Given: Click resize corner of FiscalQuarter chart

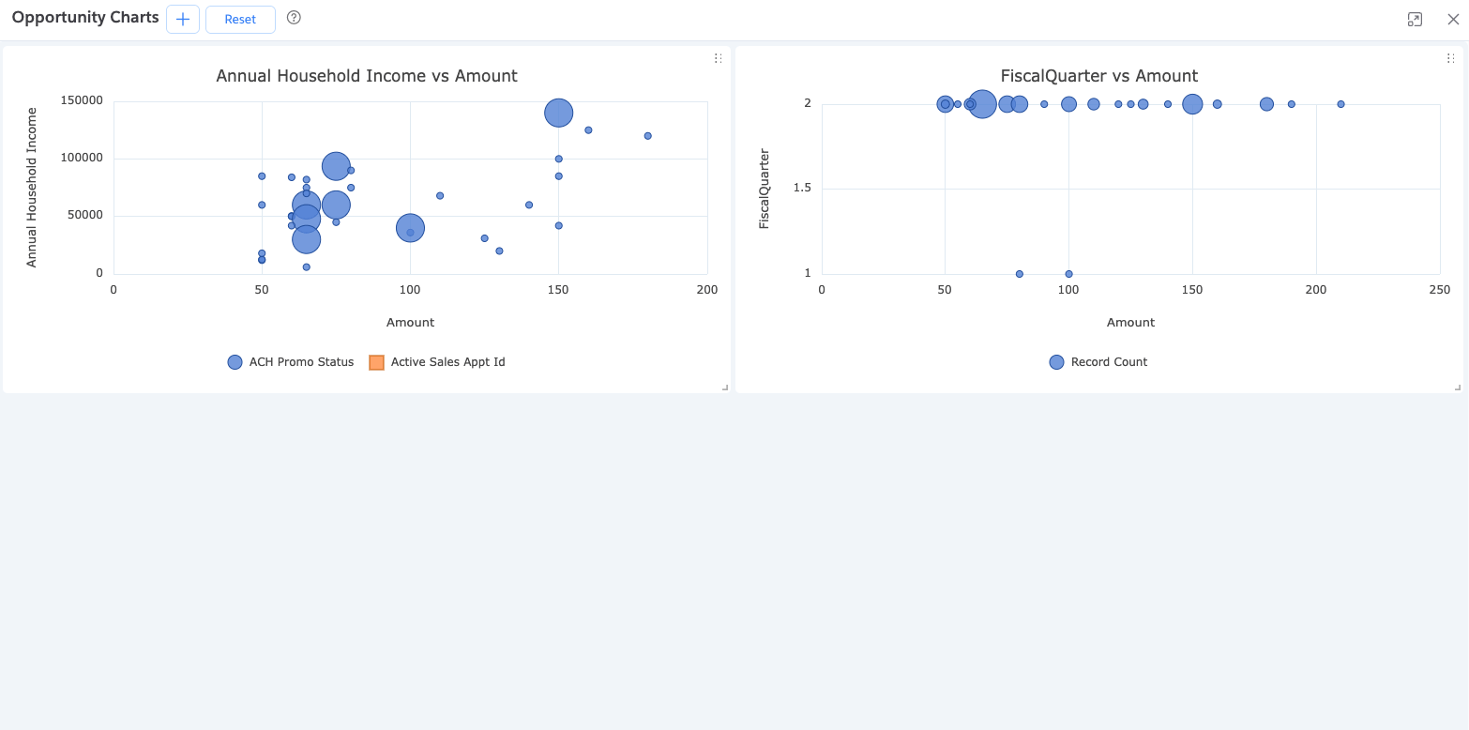Looking at the screenshot, I should click(x=1458, y=387).
